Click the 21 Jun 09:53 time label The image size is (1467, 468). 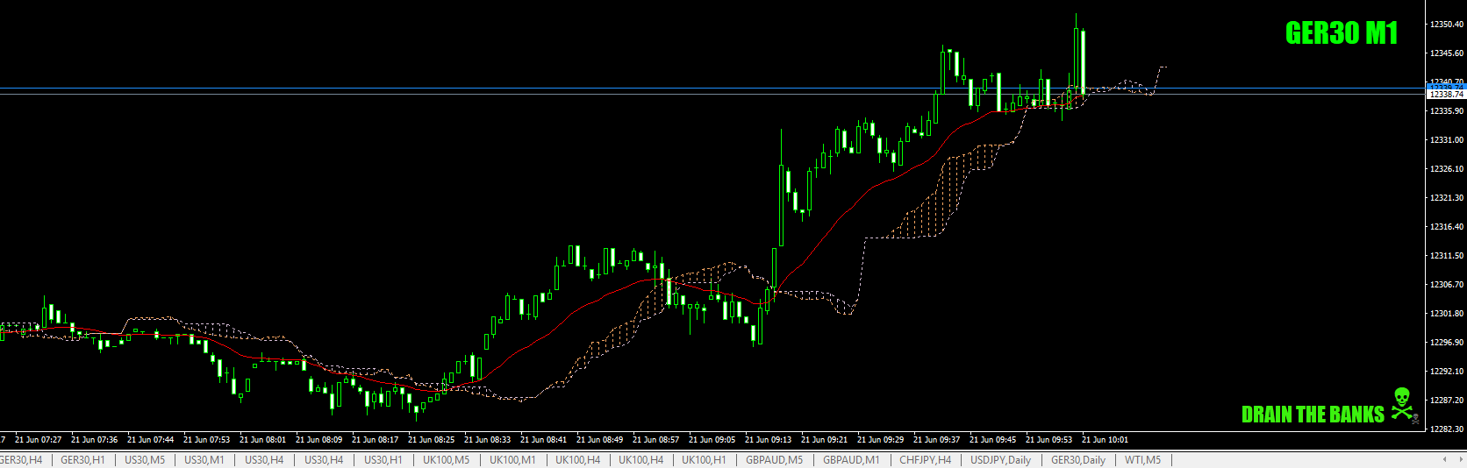(x=1048, y=440)
